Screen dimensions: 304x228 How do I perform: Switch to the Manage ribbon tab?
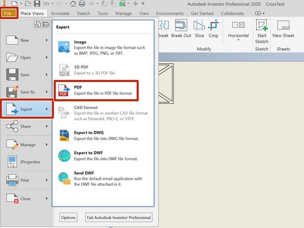click(123, 13)
